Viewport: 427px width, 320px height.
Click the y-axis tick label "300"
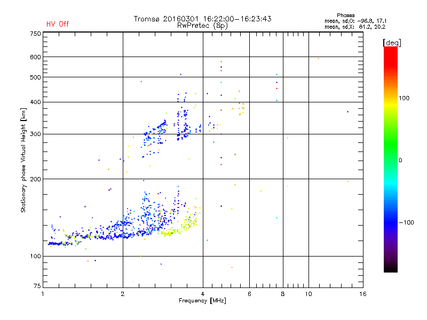[x=36, y=134]
